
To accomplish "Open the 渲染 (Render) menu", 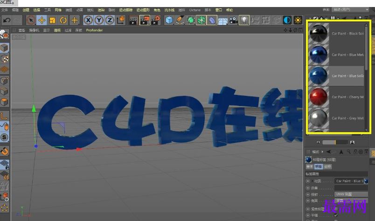I will pos(101,10).
